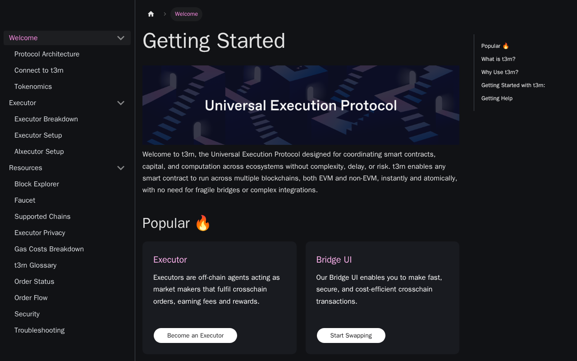This screenshot has height=361, width=577.
Task: Open Connect to t3rn page
Action: click(x=39, y=70)
